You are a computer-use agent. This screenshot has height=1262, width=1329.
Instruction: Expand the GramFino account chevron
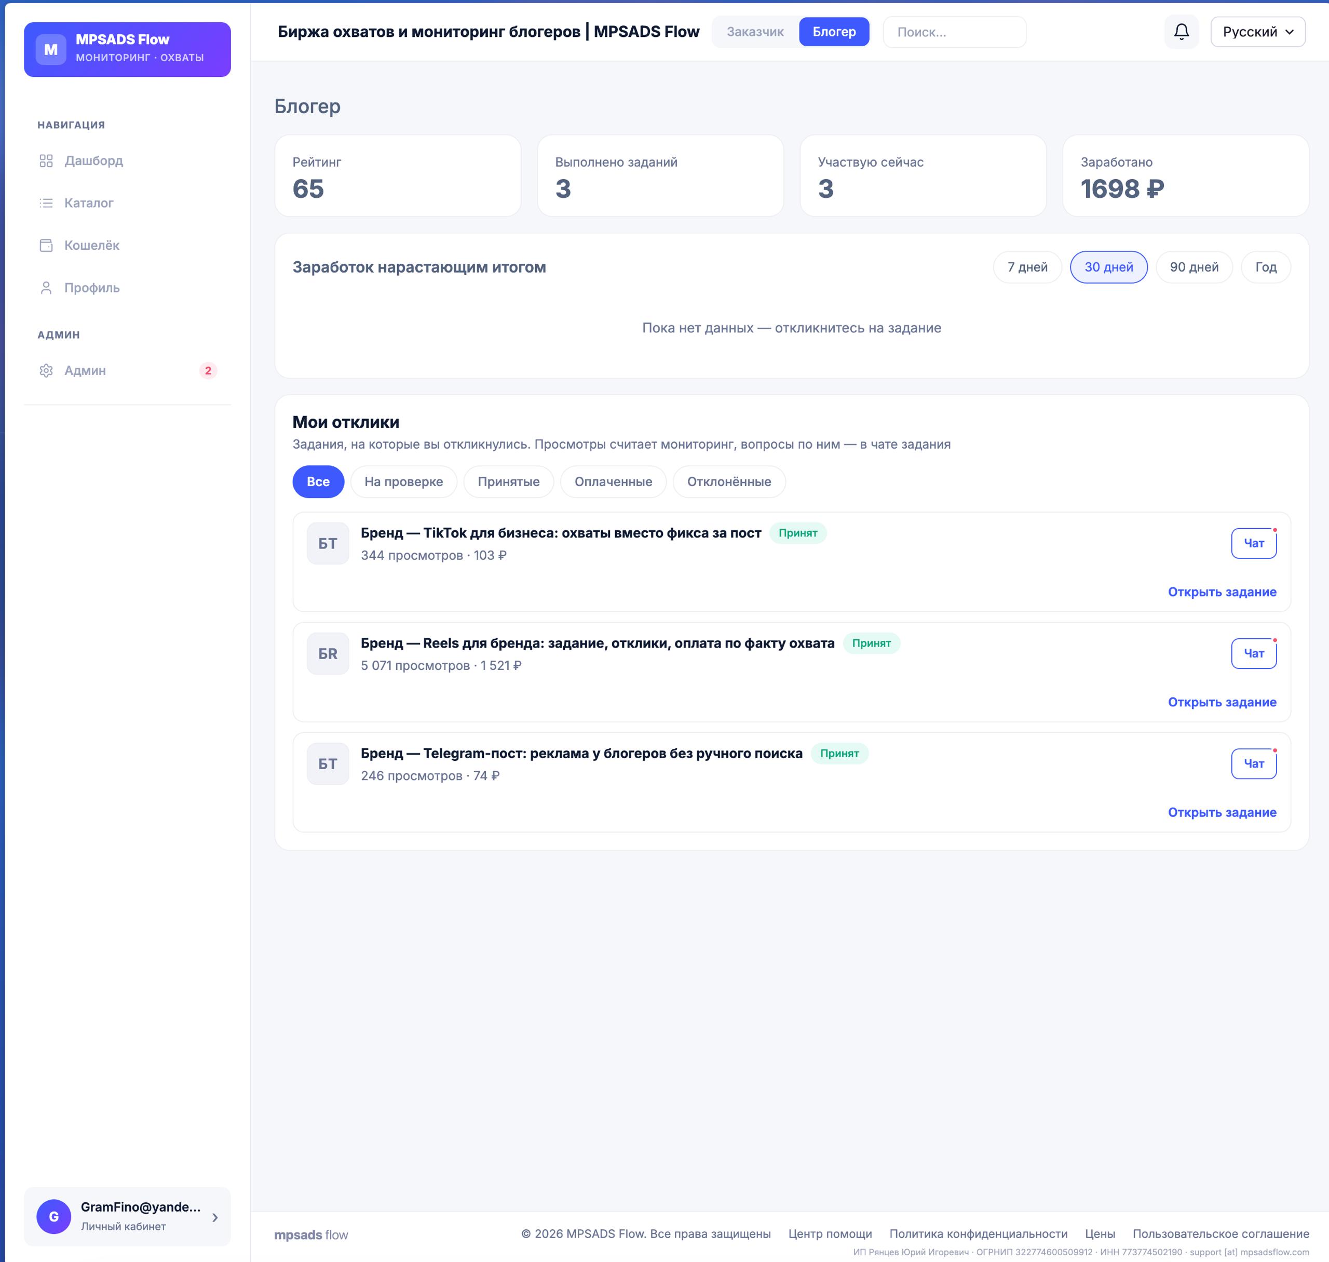(214, 1218)
